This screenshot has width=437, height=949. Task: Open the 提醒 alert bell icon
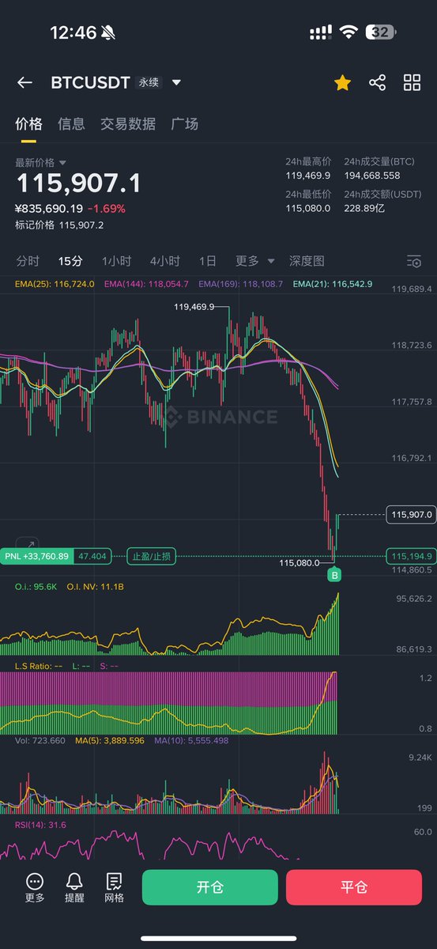pyautogui.click(x=74, y=887)
